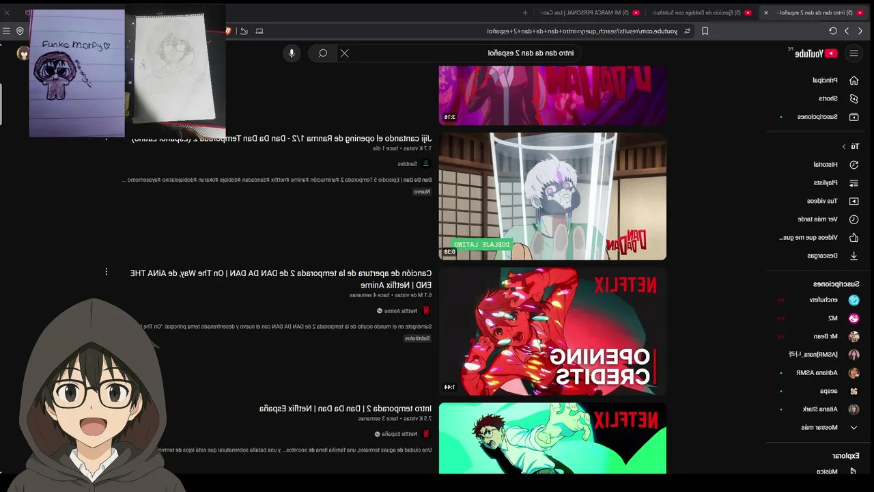Open three-dot menu for Canción de apertura video
Image resolution: width=874 pixels, height=492 pixels.
(x=106, y=272)
